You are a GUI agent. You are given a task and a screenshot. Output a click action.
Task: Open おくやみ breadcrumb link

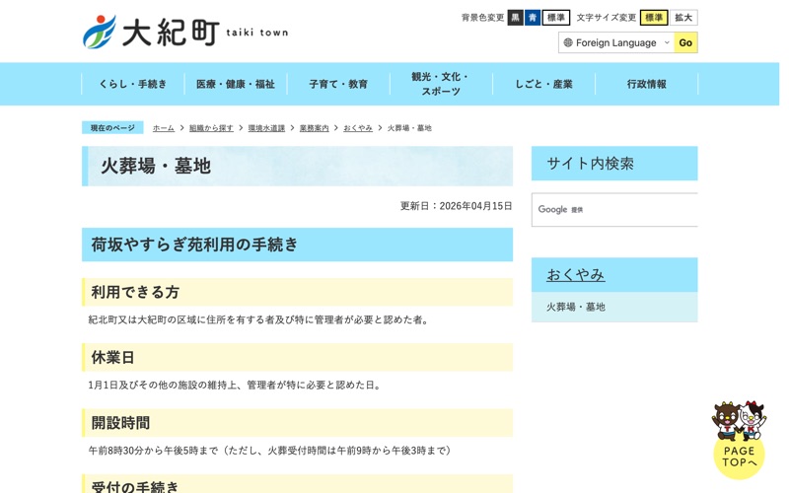(358, 128)
